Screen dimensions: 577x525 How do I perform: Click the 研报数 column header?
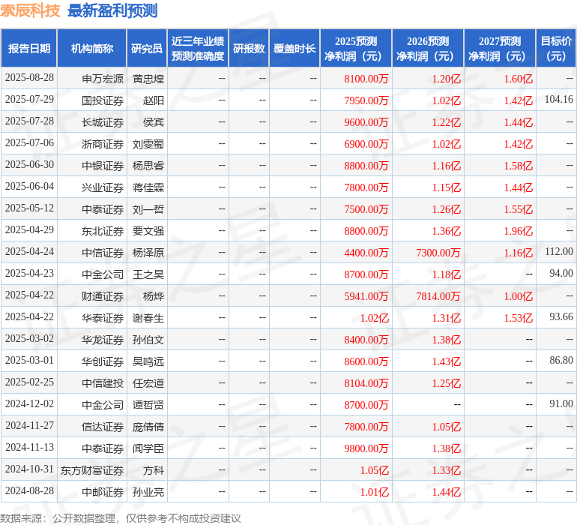[x=249, y=49]
